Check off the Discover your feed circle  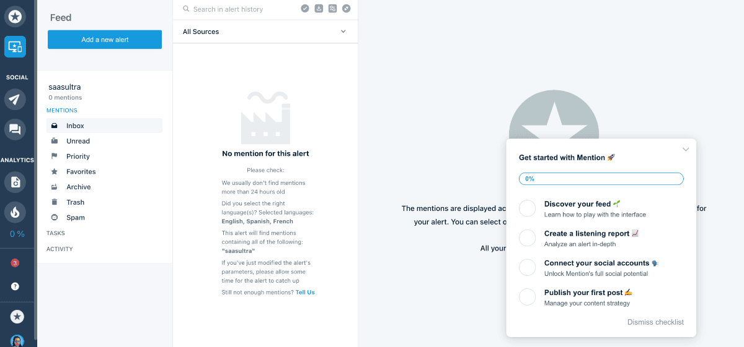527,208
